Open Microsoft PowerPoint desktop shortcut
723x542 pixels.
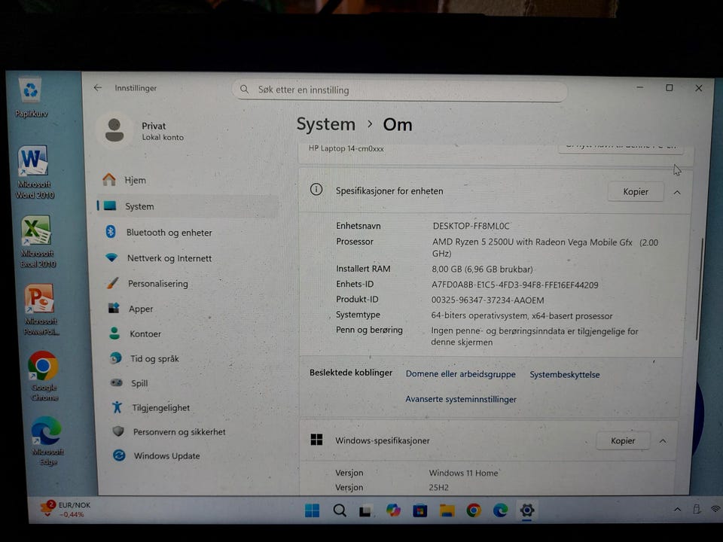(41, 309)
